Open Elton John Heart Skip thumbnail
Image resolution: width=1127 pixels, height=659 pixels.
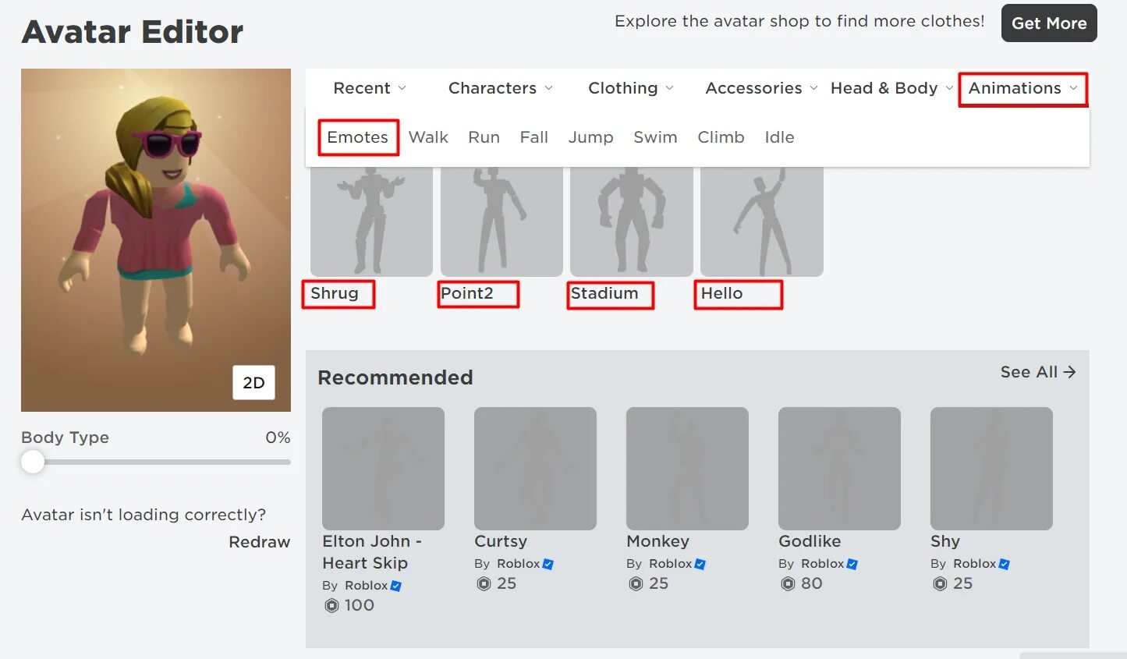(x=383, y=469)
